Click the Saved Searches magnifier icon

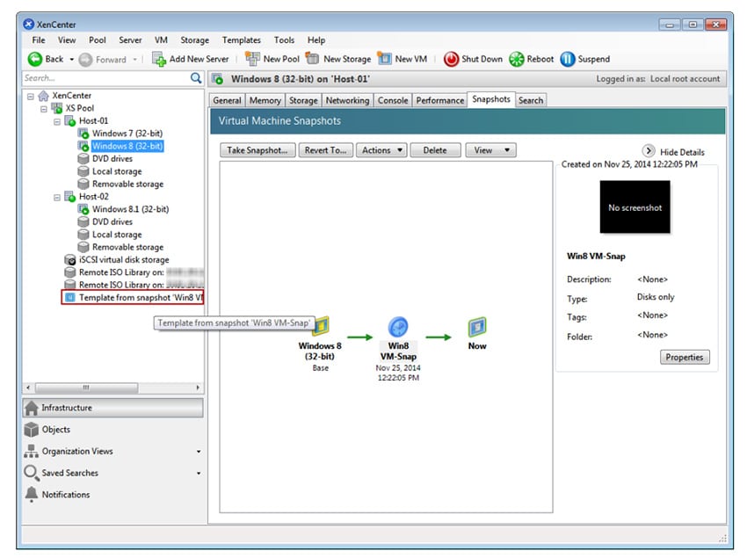32,473
